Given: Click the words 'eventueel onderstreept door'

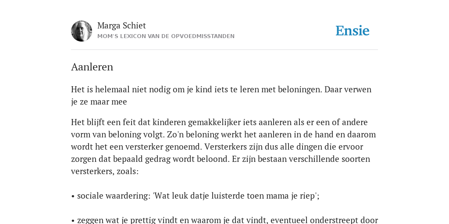Looking at the screenshot, I should pyautogui.click(x=324, y=220).
